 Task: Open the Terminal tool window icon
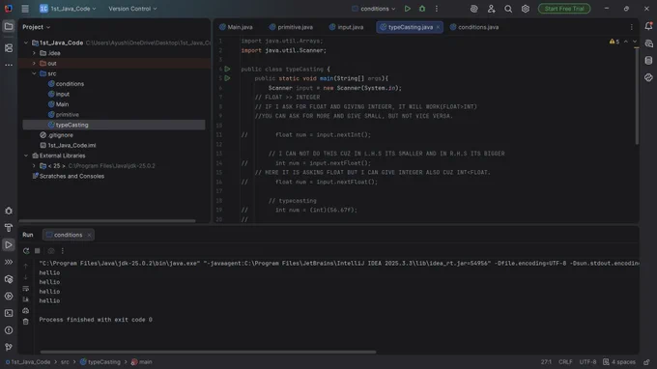(x=9, y=313)
